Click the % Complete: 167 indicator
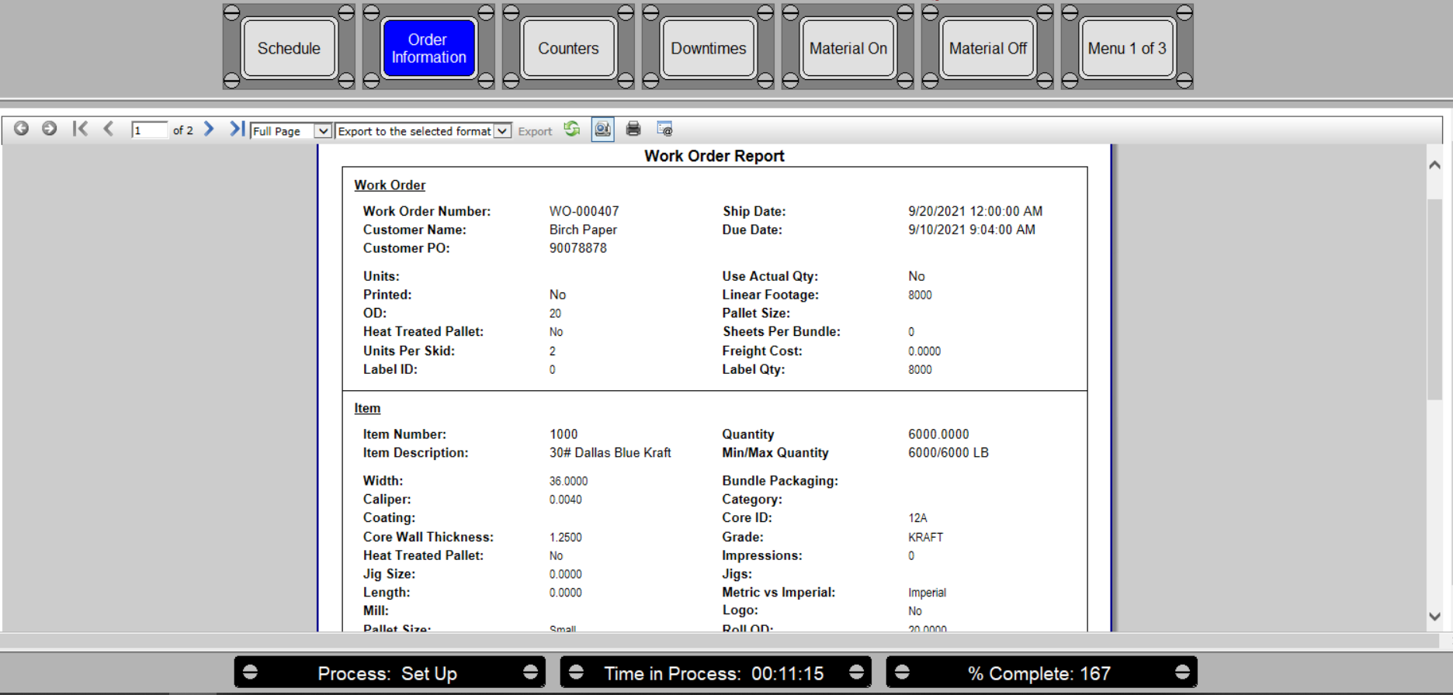1453x695 pixels. point(1041,673)
